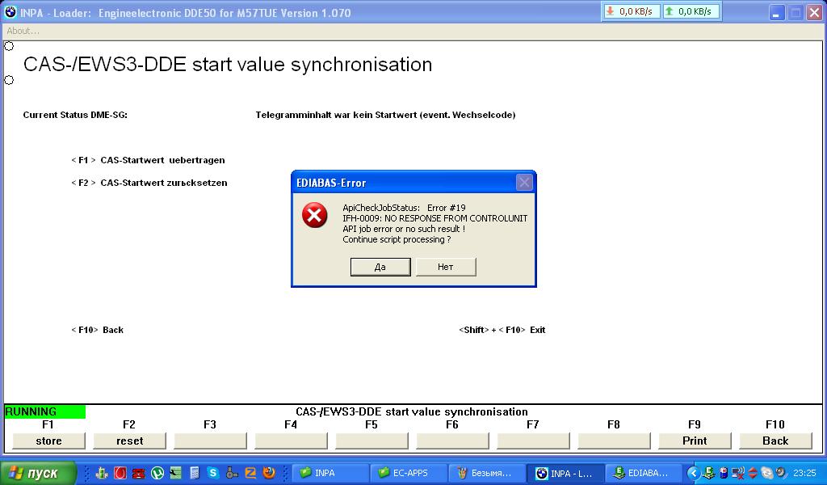The width and height of the screenshot is (827, 485).
Task: Click 'IFH-0009: NO RESPONSE FROM CONTROLUNIT' message
Action: pos(435,218)
